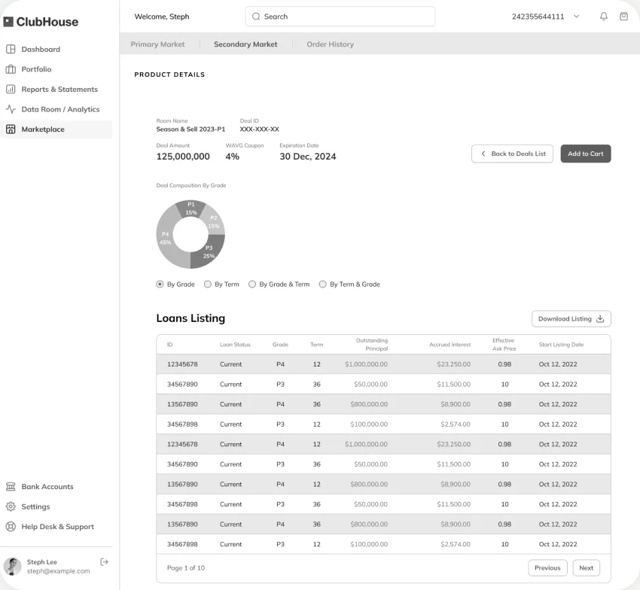Click the Effective Ask Price column header
This screenshot has height=590, width=640.
point(504,345)
